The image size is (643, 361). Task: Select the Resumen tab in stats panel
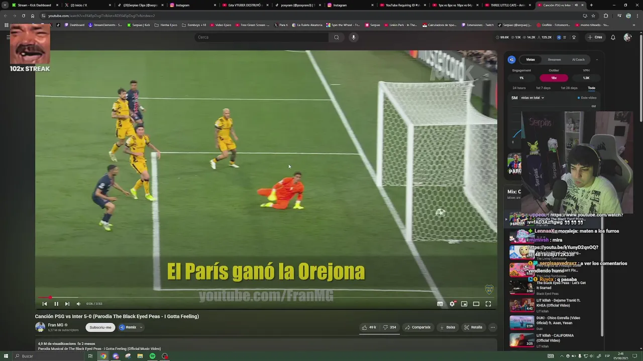pos(555,60)
